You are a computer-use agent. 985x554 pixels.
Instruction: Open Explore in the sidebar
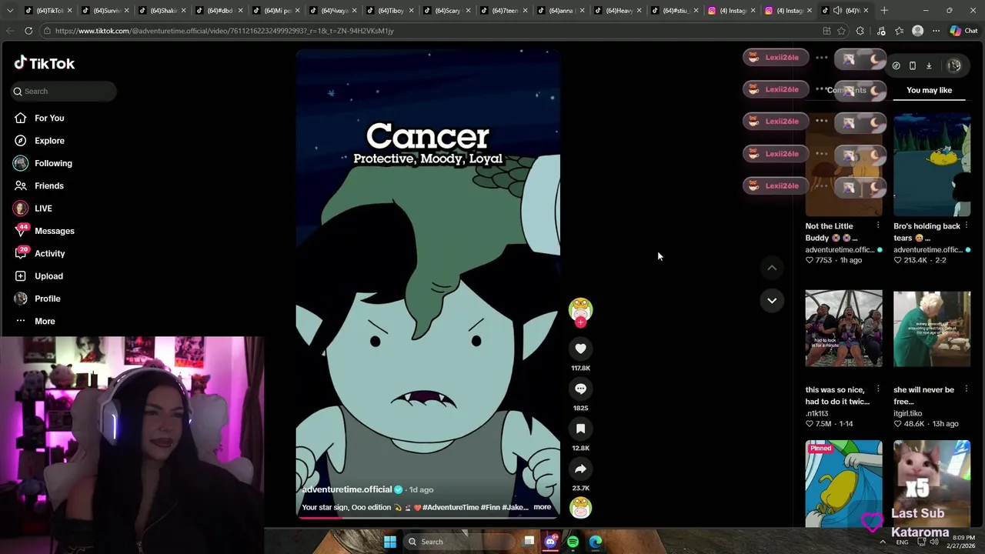[x=49, y=141]
